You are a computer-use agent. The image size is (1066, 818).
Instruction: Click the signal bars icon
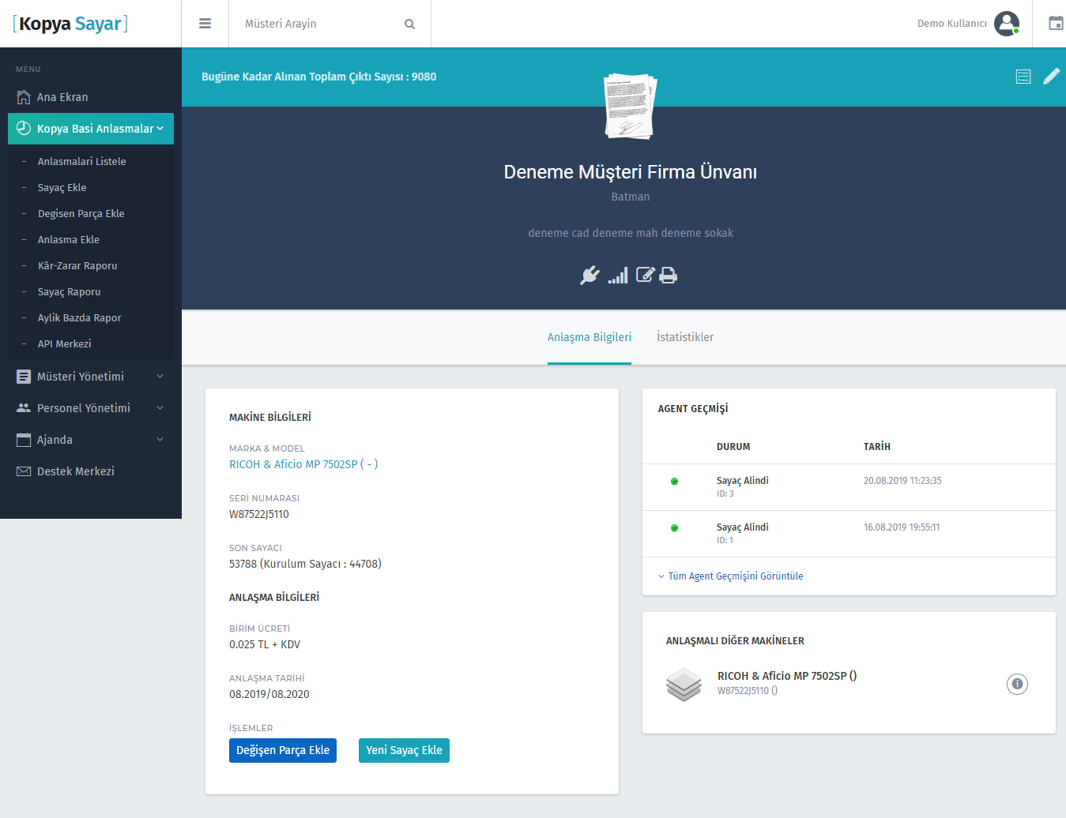pyautogui.click(x=618, y=275)
